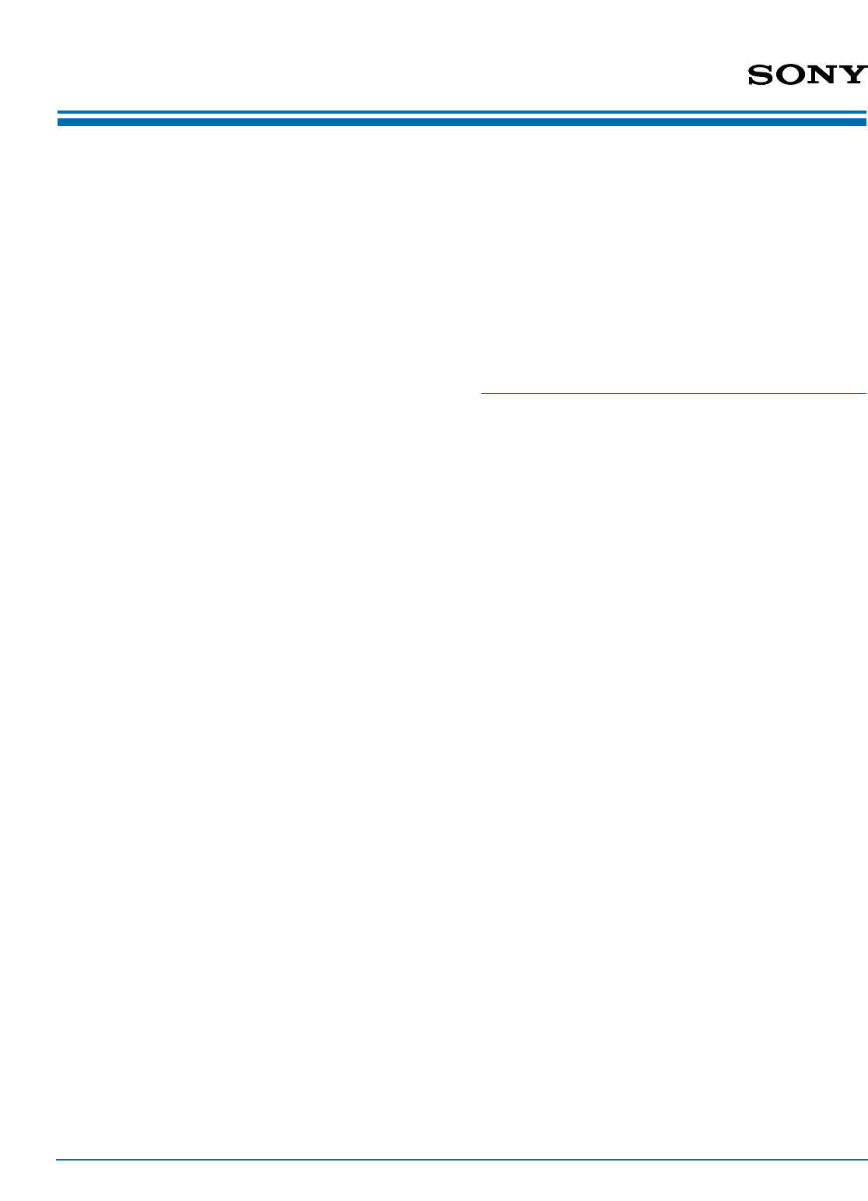Click the thick blue header bar
The image size is (868, 1201).
click(x=462, y=122)
